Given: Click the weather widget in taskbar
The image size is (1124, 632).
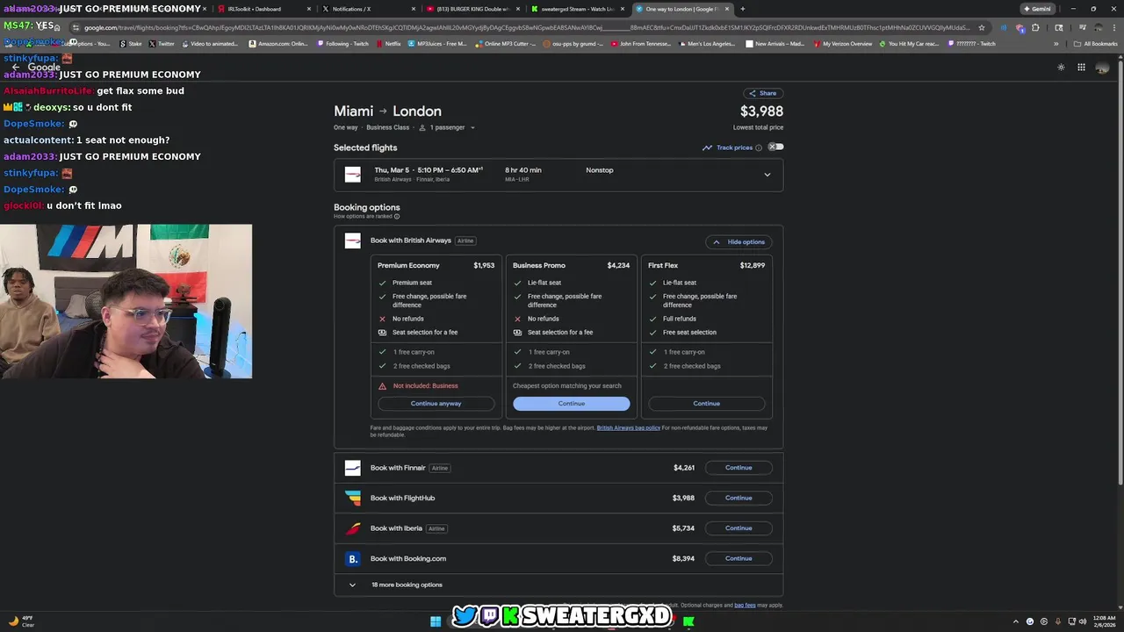Looking at the screenshot, I should 22,621.
